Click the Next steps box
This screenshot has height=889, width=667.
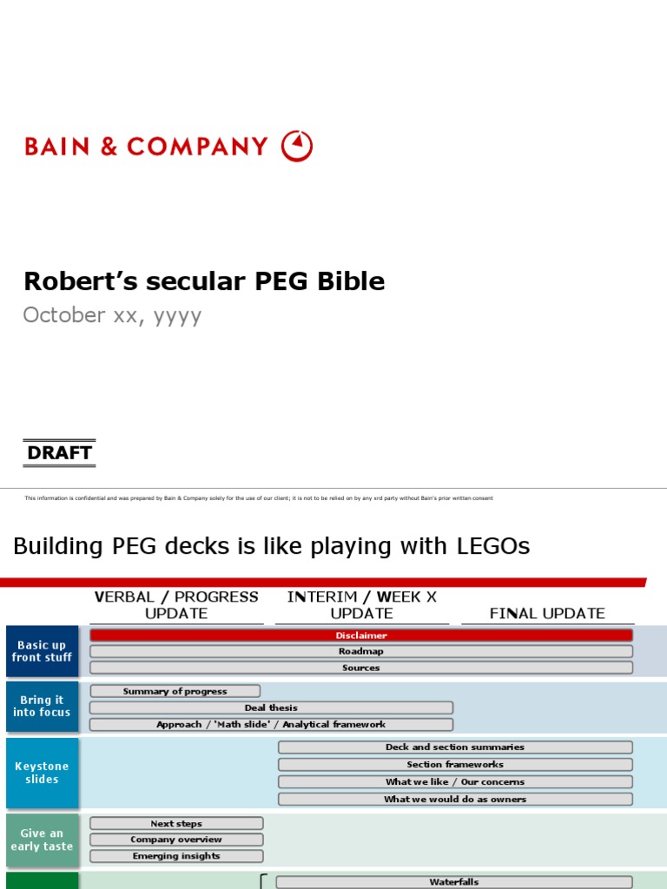pyautogui.click(x=176, y=823)
